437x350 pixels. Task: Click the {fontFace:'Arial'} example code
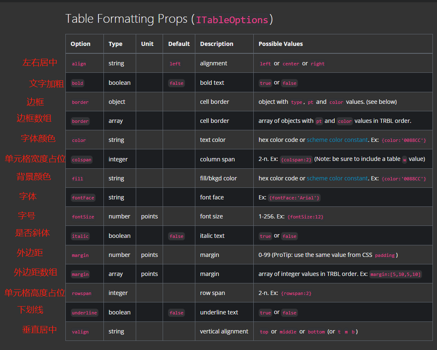(x=294, y=198)
